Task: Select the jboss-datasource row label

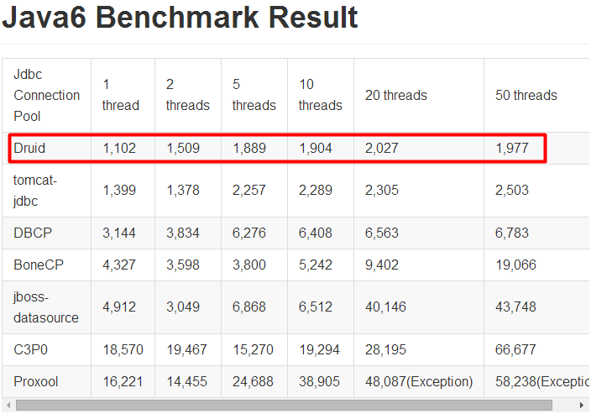Action: click(46, 307)
